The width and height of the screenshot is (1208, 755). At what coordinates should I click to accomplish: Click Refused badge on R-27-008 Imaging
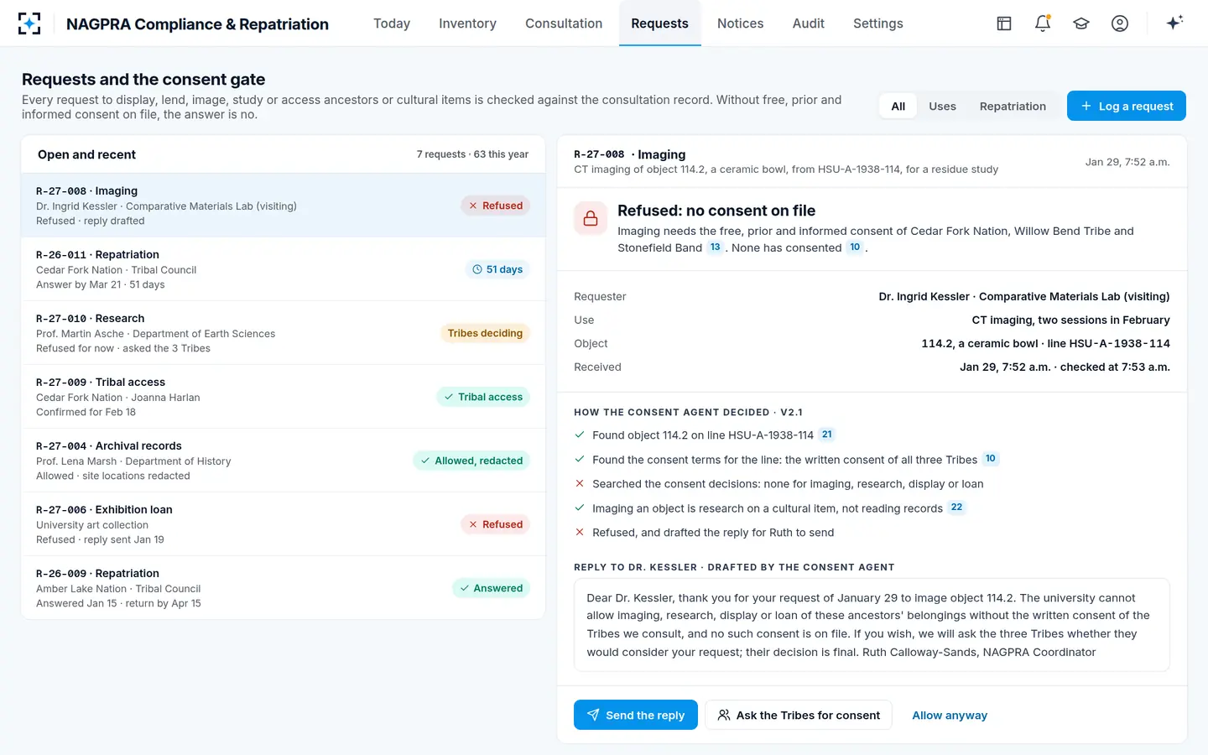(496, 206)
